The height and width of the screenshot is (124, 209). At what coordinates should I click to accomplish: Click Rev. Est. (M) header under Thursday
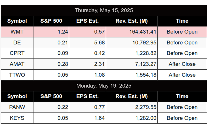[x=132, y=21]
